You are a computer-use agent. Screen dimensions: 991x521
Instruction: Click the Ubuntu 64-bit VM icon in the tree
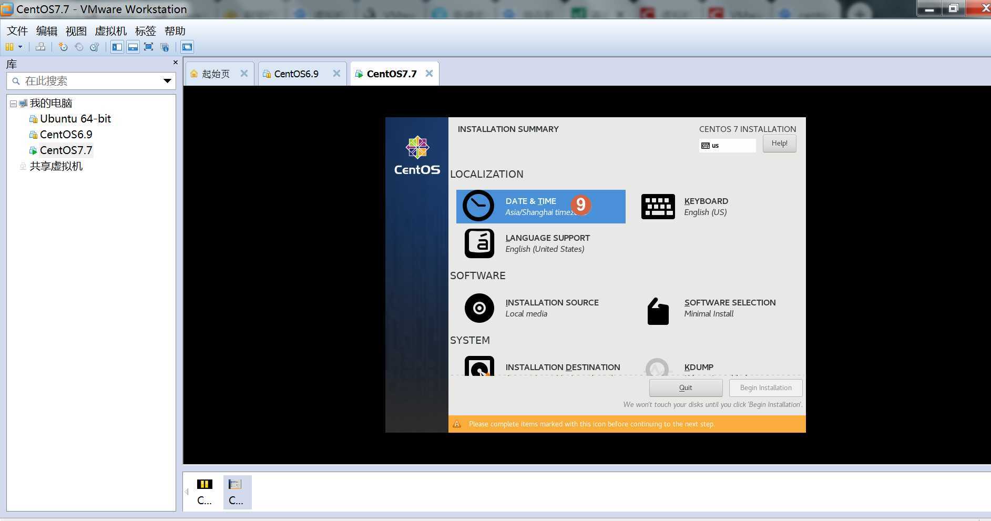(33, 119)
